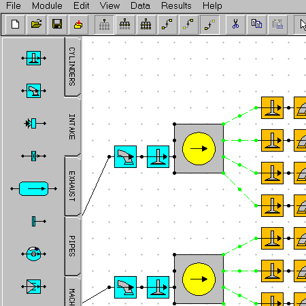
Task: Click the scissors Cut icon
Action: point(235,24)
